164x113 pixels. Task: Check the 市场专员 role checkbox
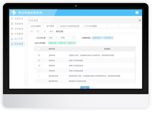[x=39, y=71]
